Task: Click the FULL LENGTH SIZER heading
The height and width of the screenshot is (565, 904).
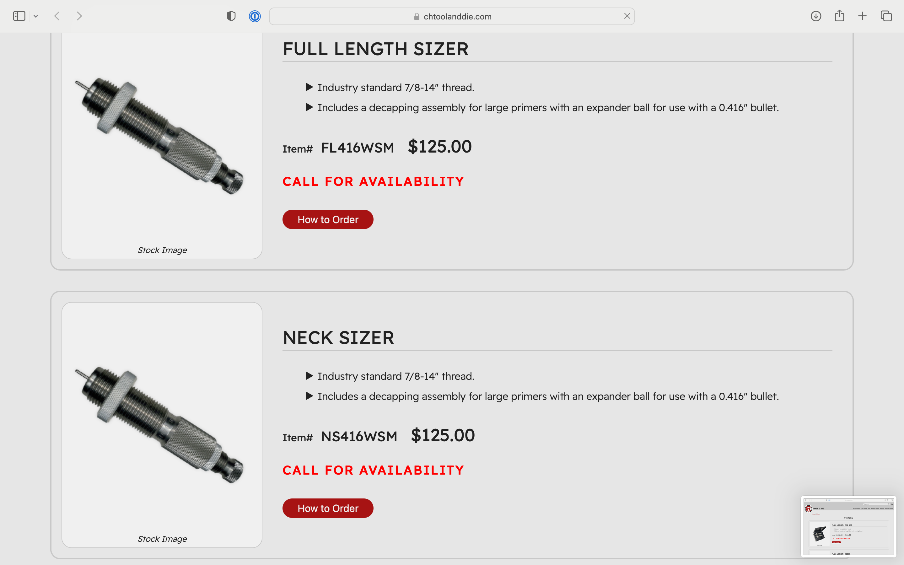Action: click(375, 49)
